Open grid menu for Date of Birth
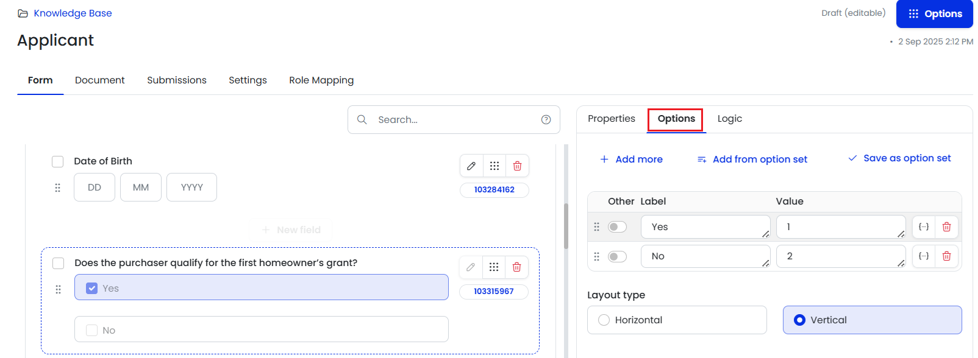The height and width of the screenshot is (358, 978). point(494,166)
